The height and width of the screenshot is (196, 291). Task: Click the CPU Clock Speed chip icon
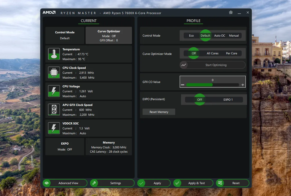54,73
